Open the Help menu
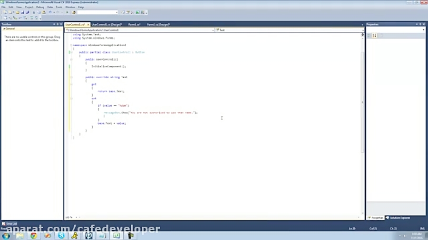The width and height of the screenshot is (428, 240). (x=81, y=7)
